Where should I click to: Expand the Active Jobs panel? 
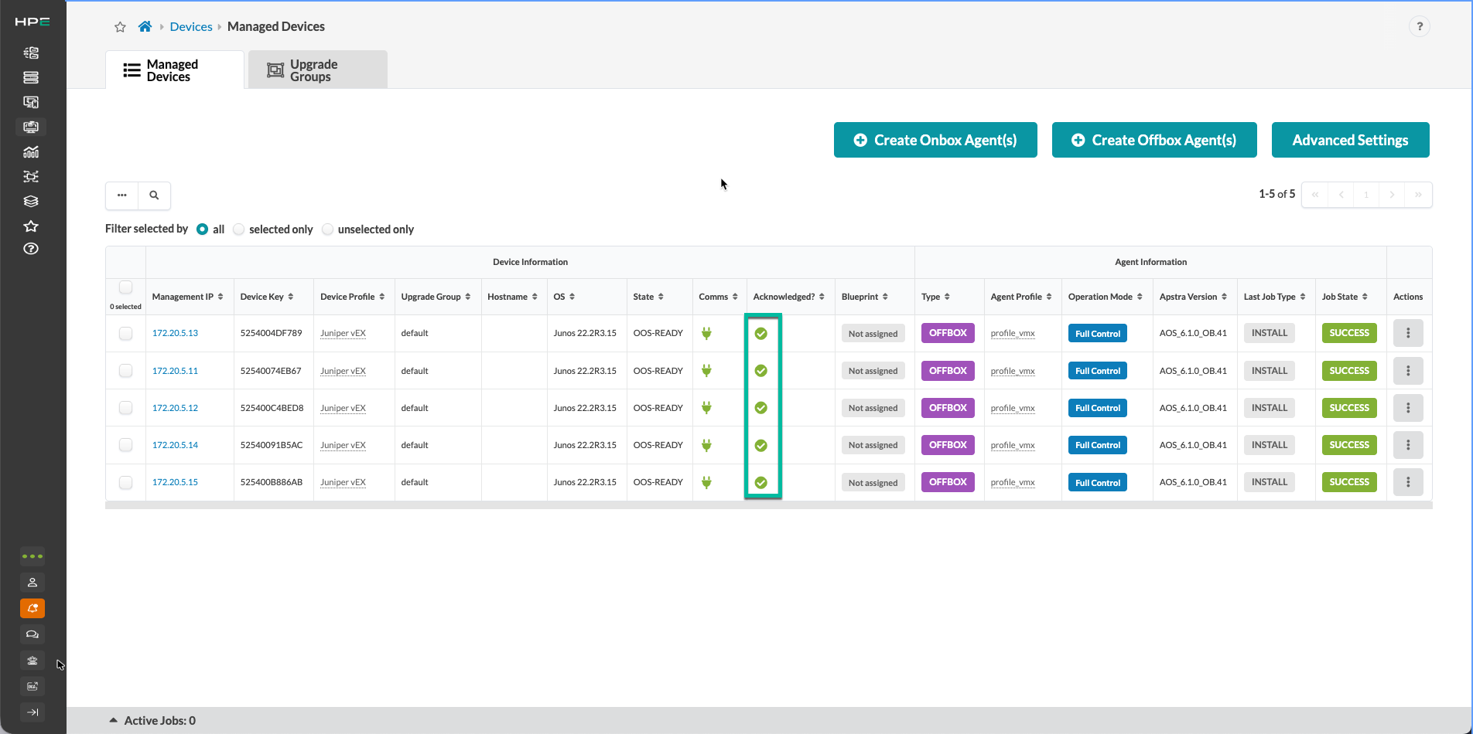[152, 720]
